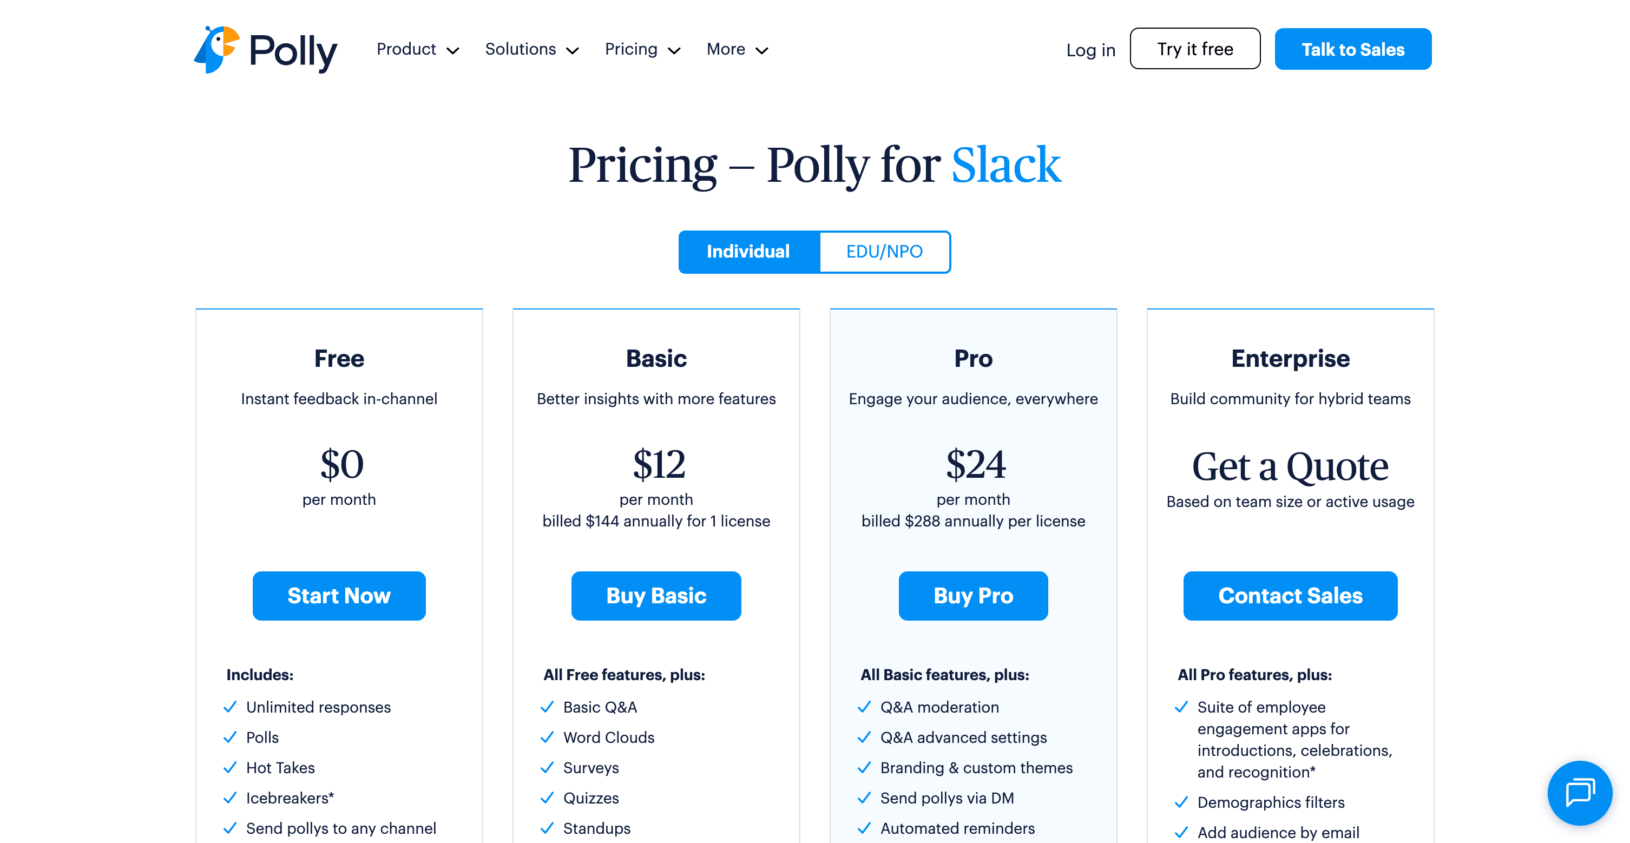
Task: Click Talk to Sales
Action: click(1353, 49)
